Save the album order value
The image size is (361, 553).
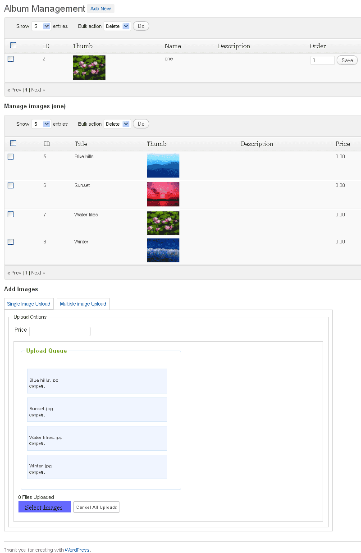[347, 60]
